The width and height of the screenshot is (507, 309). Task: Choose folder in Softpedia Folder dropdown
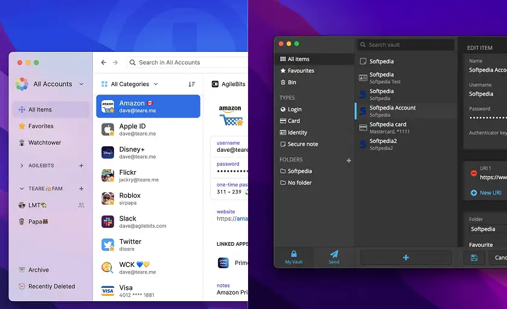487,229
